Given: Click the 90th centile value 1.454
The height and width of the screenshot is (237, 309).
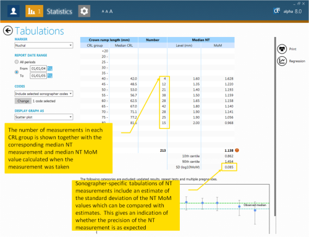Looking at the screenshot, I should 229,162.
